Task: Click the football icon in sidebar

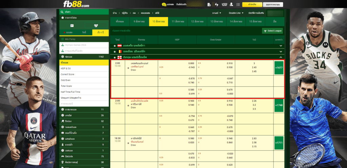Action: (x=62, y=57)
